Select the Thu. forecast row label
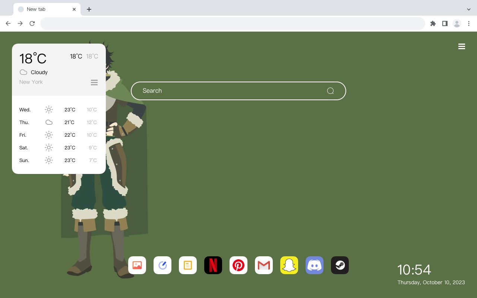Viewport: 477px width, 298px height. coord(24,122)
